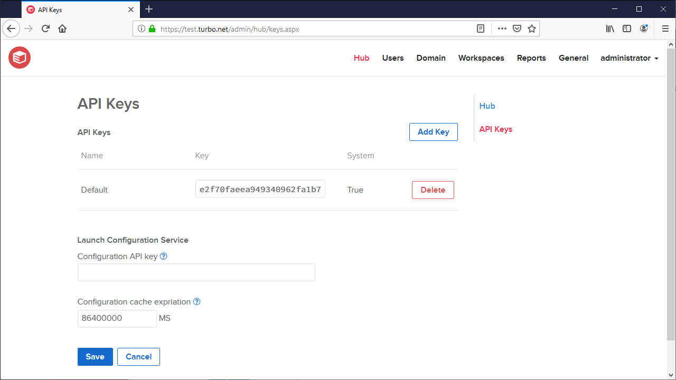Open the page actions ellipsis menu
The width and height of the screenshot is (676, 380).
point(501,28)
